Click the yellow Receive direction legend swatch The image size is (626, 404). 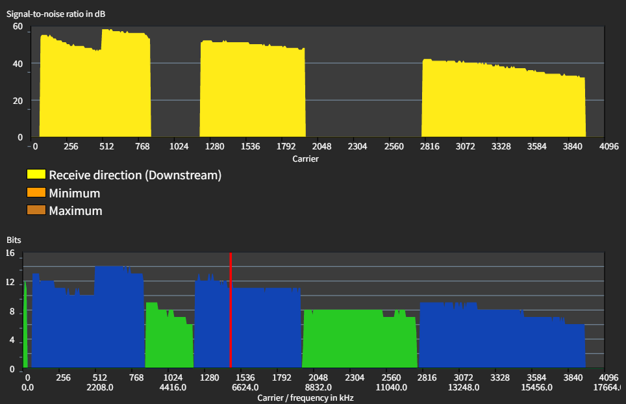(36, 175)
